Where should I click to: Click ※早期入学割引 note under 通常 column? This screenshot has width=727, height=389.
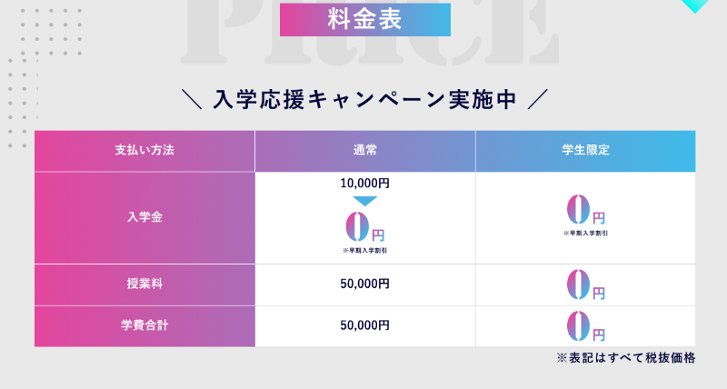[x=365, y=249]
